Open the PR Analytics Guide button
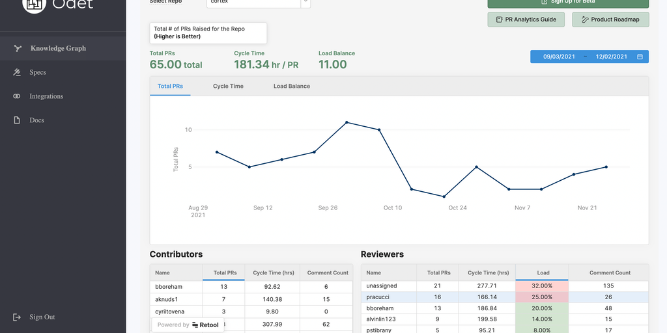The width and height of the screenshot is (667, 333). coord(526,20)
